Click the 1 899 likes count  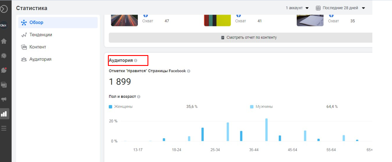coord(120,82)
